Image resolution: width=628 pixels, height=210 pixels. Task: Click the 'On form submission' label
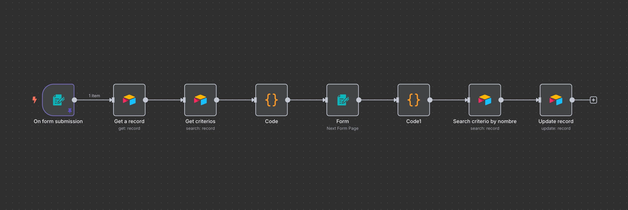click(x=58, y=121)
